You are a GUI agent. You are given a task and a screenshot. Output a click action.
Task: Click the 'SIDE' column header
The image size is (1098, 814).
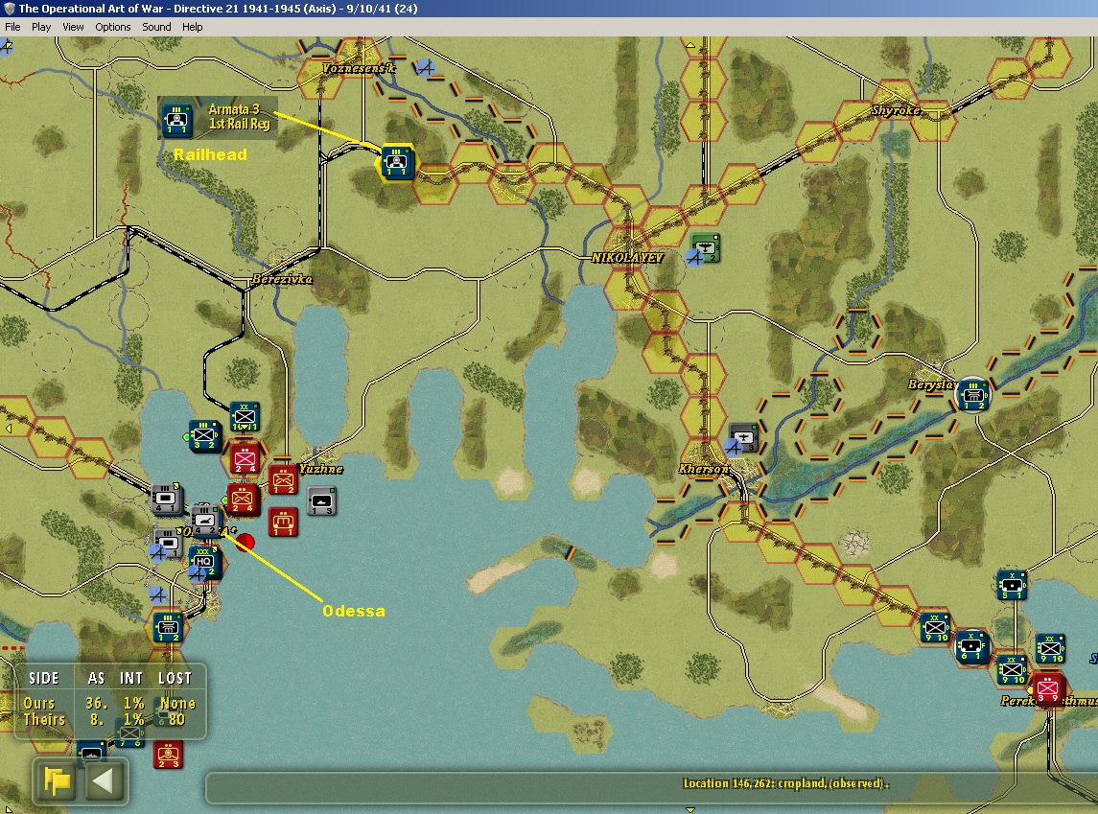[x=43, y=678]
